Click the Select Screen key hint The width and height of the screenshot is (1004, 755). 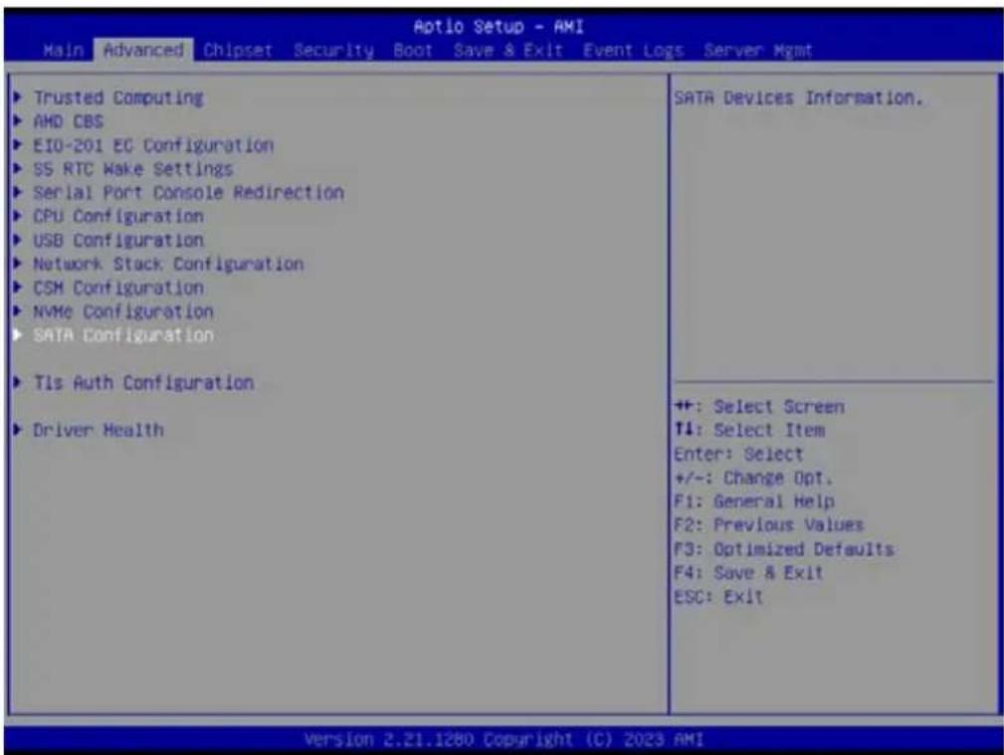click(x=759, y=407)
